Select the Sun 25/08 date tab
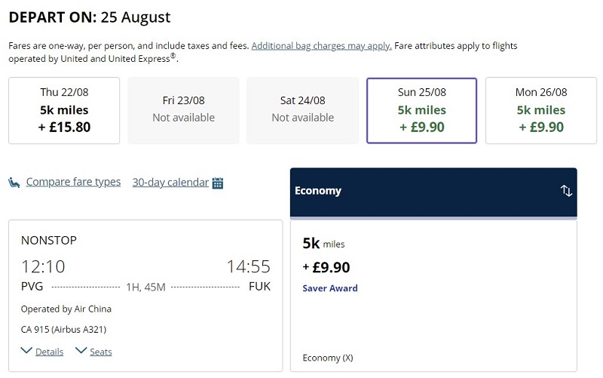 422,110
